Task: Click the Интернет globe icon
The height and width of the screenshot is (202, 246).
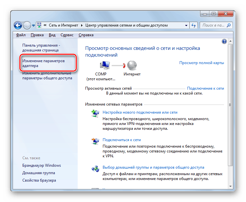Action: coord(132,65)
